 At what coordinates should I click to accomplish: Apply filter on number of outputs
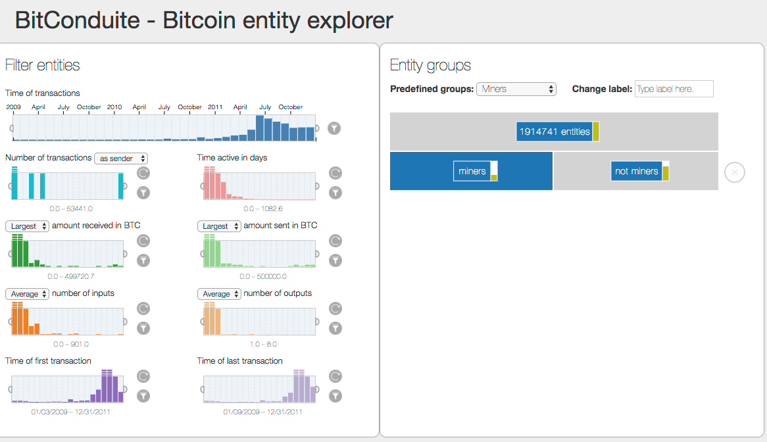coord(335,328)
